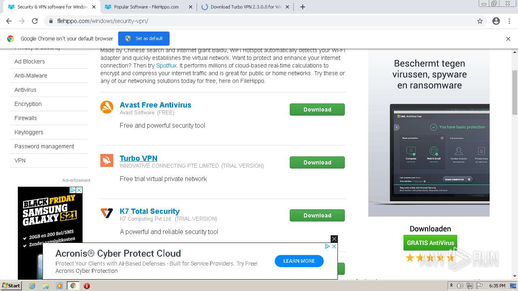The image size is (518, 291).
Task: Open the Avast Free Antivirus title link
Action: [155, 105]
